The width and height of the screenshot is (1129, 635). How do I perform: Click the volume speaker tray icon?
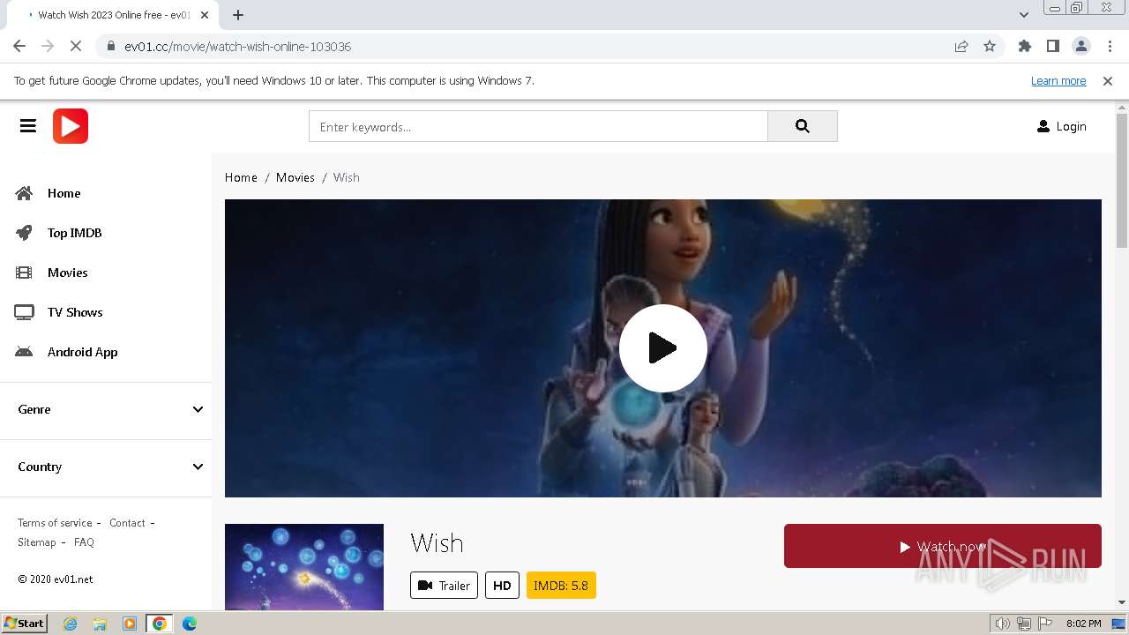click(1003, 624)
